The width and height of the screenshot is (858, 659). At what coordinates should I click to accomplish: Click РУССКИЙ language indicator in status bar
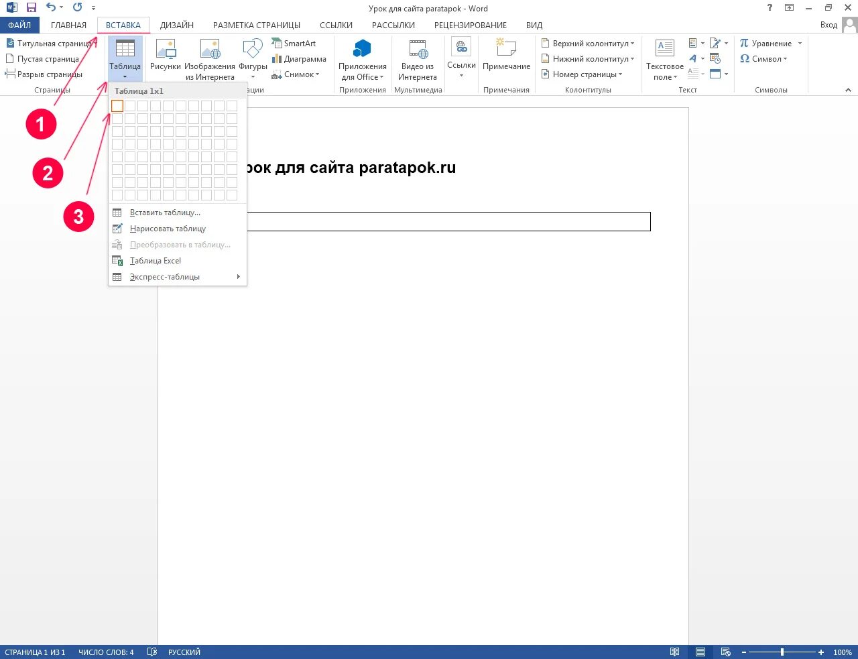pyautogui.click(x=184, y=652)
